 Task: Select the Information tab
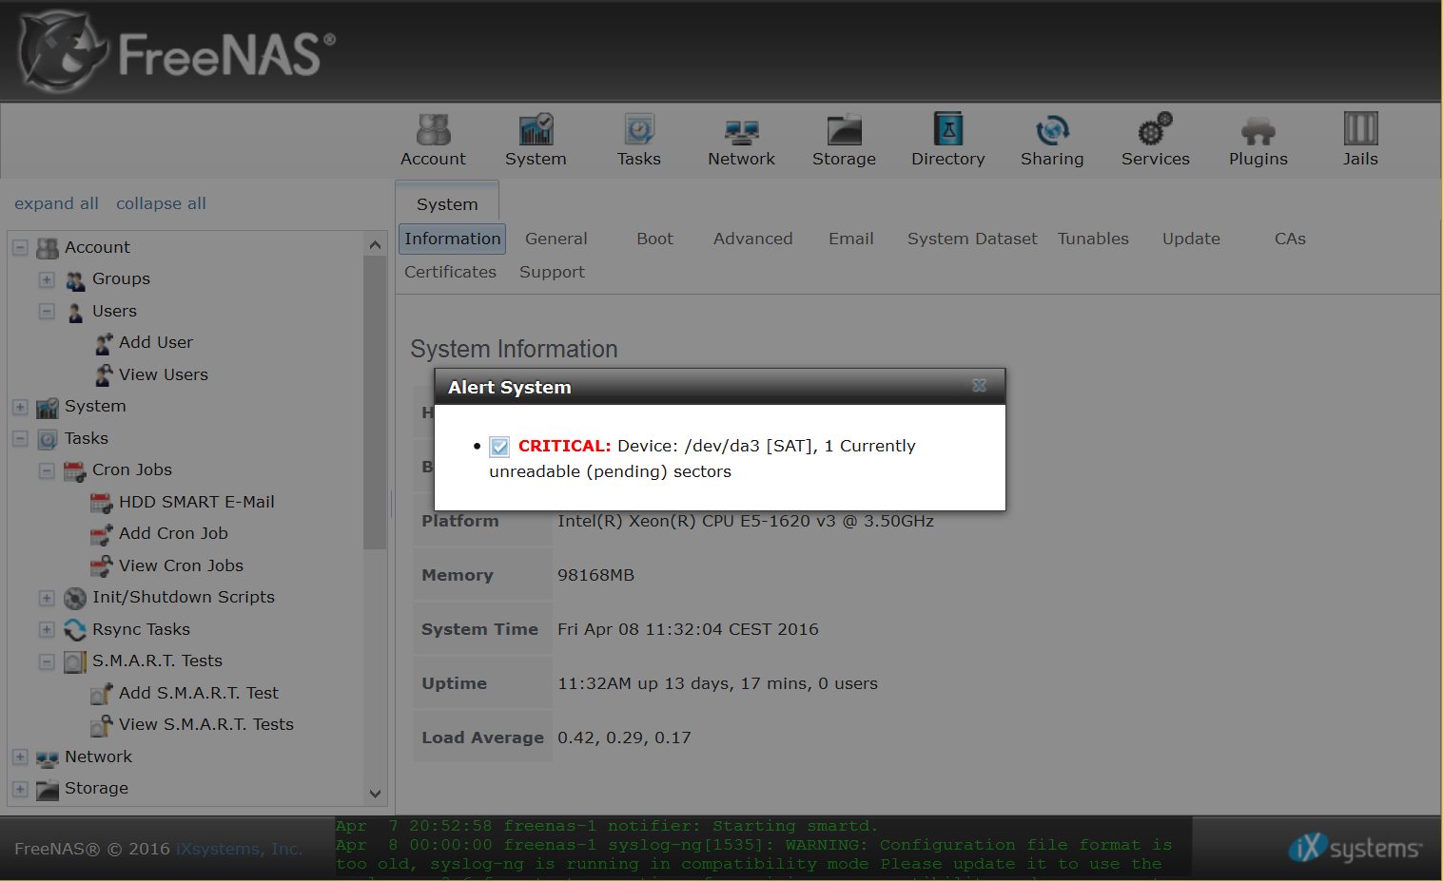coord(452,239)
